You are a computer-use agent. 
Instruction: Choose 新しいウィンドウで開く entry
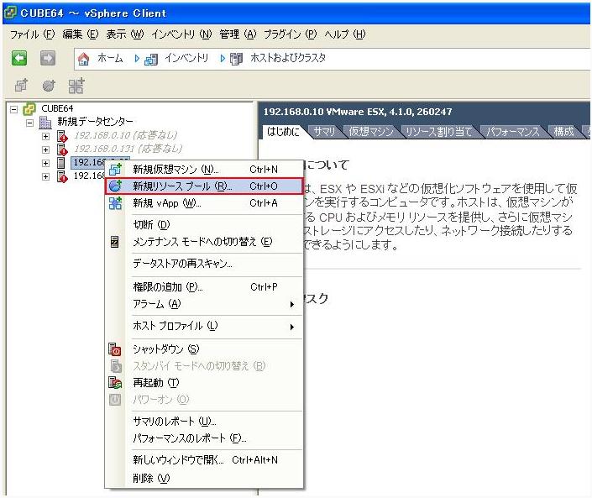[x=204, y=460]
